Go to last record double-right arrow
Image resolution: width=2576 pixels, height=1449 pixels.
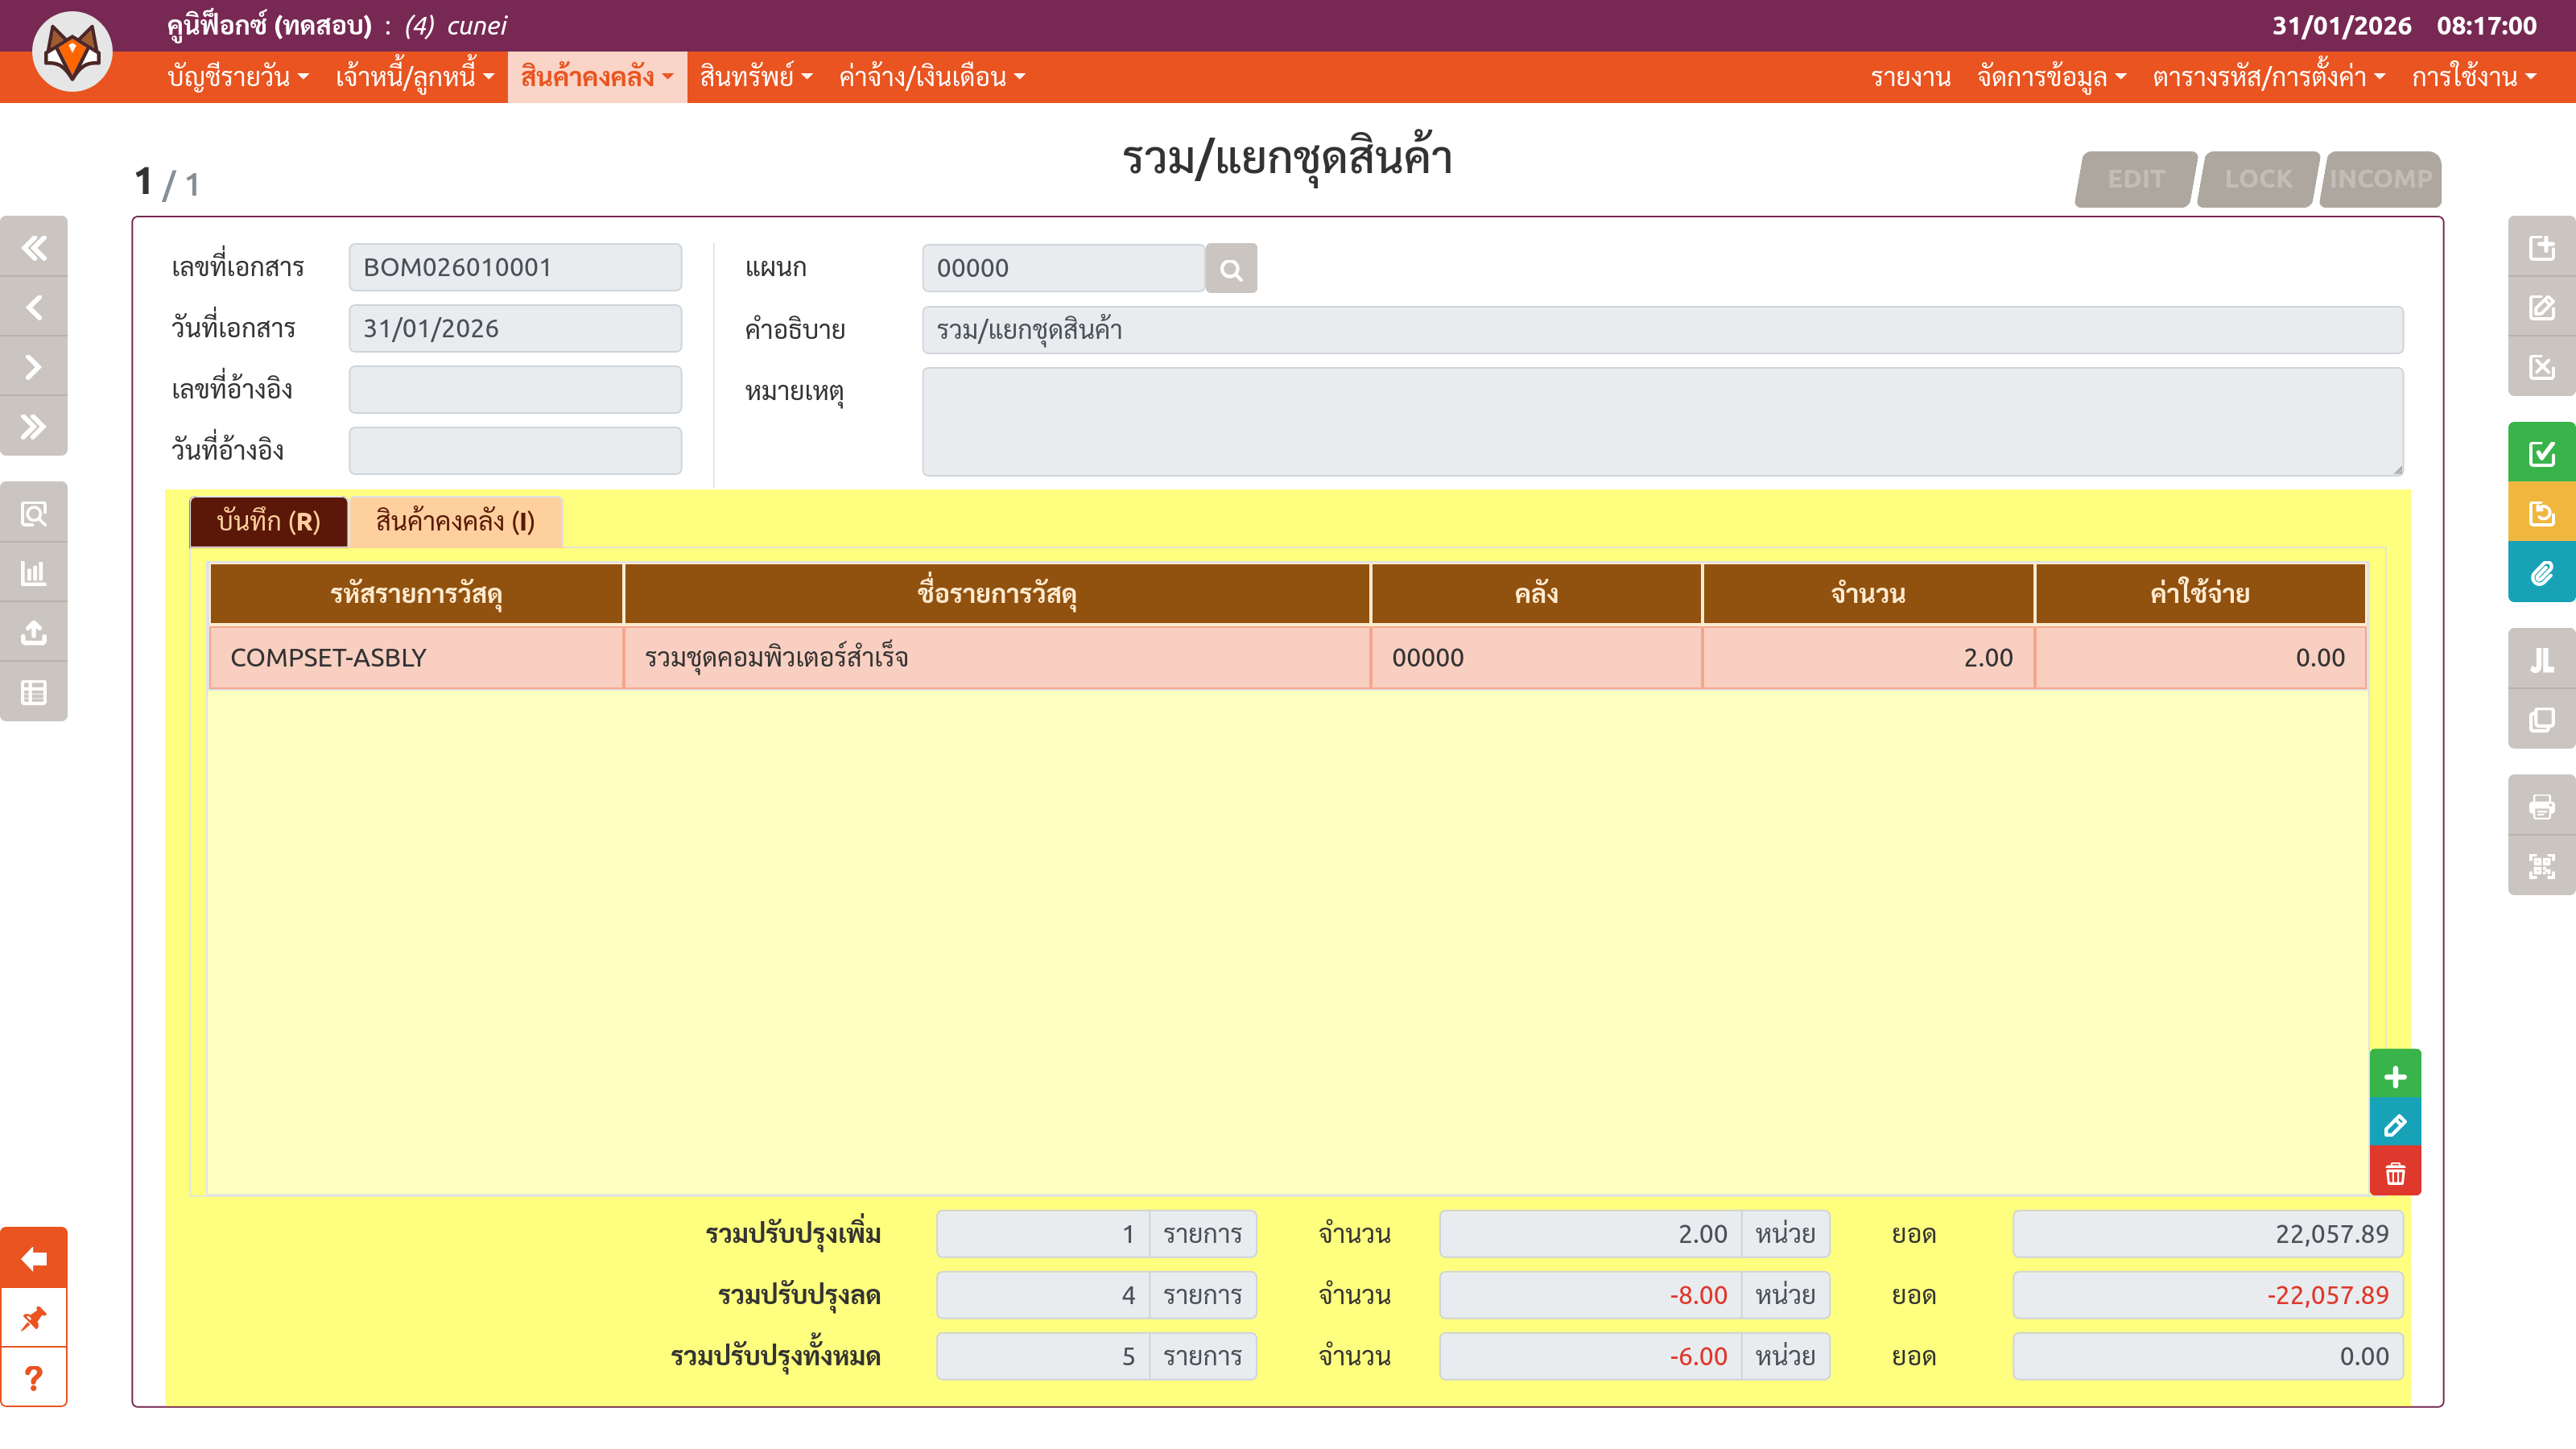34,427
